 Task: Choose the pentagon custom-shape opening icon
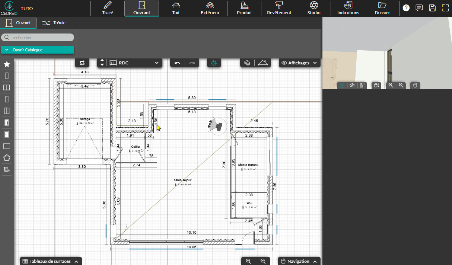tap(7, 158)
